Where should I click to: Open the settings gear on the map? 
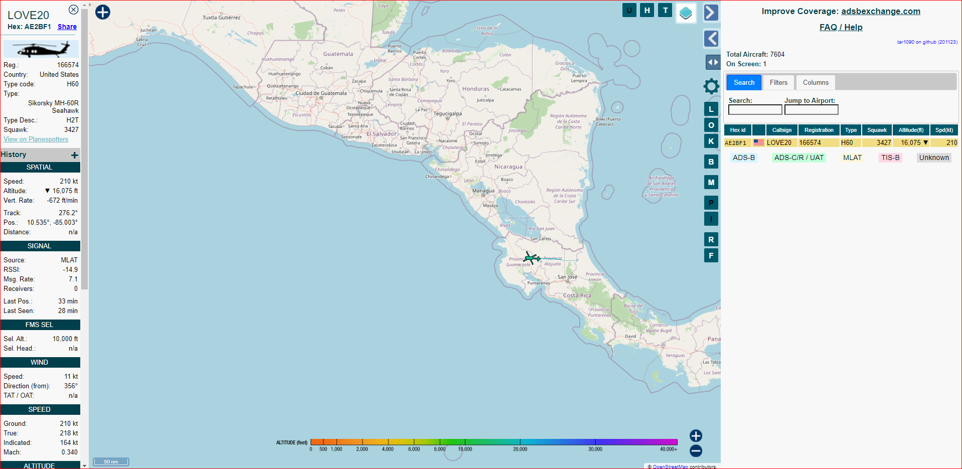(x=711, y=86)
